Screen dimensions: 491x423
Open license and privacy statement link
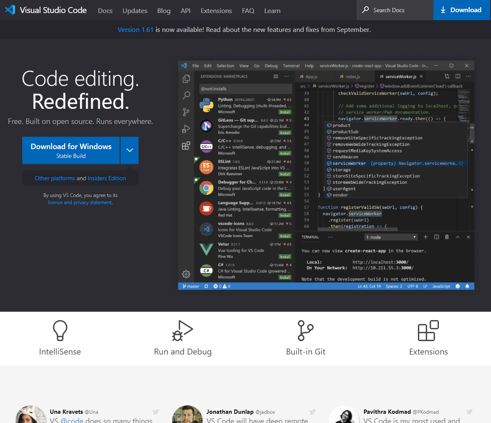(80, 202)
